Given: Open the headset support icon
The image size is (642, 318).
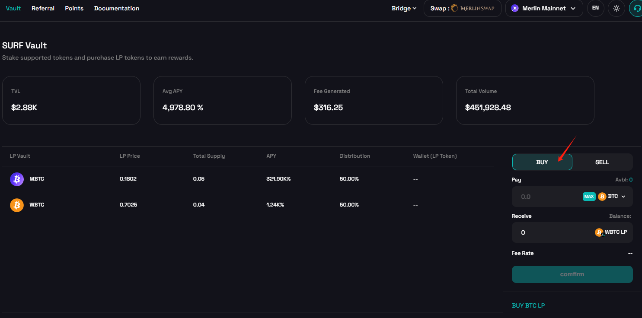Looking at the screenshot, I should (x=636, y=8).
